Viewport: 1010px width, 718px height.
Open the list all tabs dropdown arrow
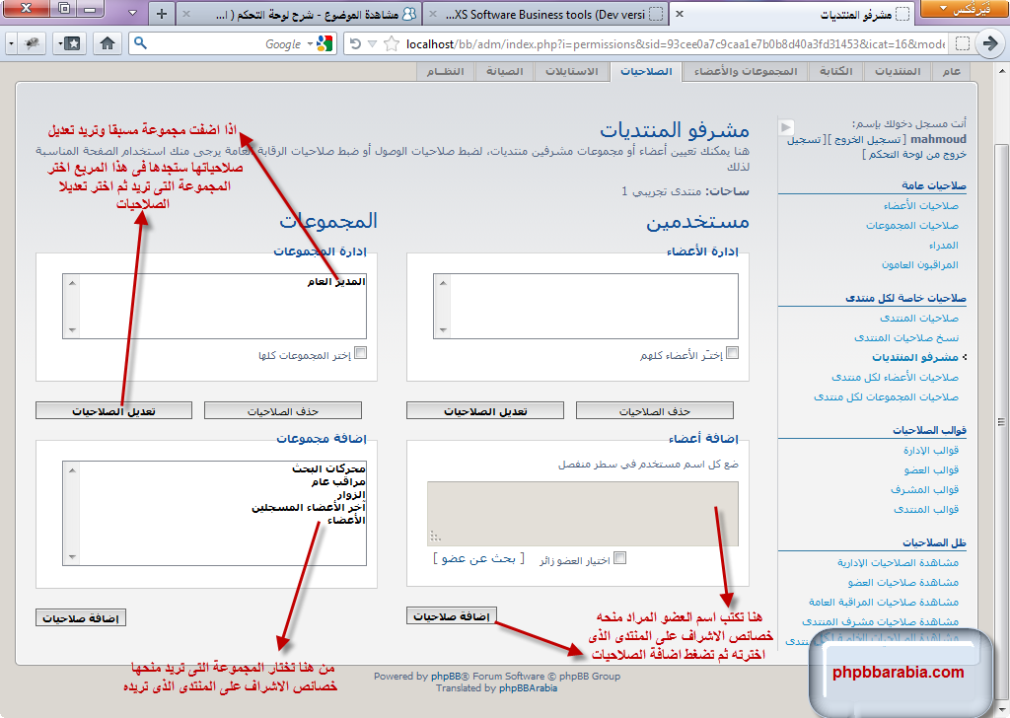click(x=133, y=12)
